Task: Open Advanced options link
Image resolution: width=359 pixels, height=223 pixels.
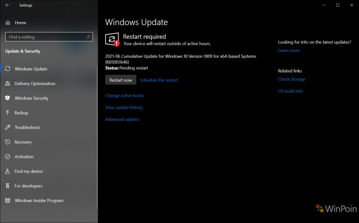Action: (x=122, y=119)
